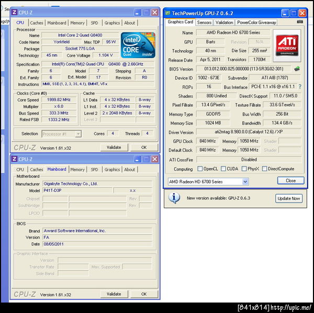Open Caches tab in top CPU-Z window

[x=37, y=23]
